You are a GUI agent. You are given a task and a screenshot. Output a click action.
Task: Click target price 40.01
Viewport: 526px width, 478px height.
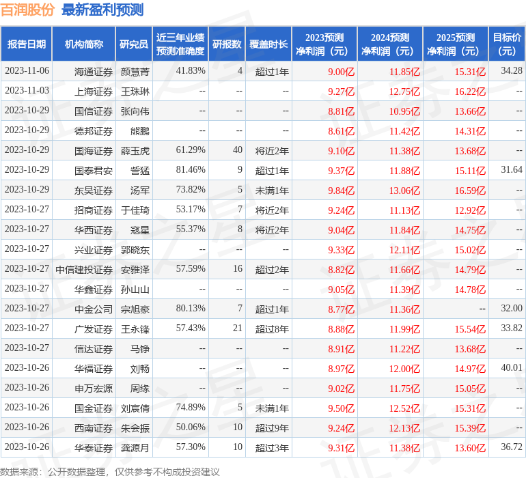512,367
